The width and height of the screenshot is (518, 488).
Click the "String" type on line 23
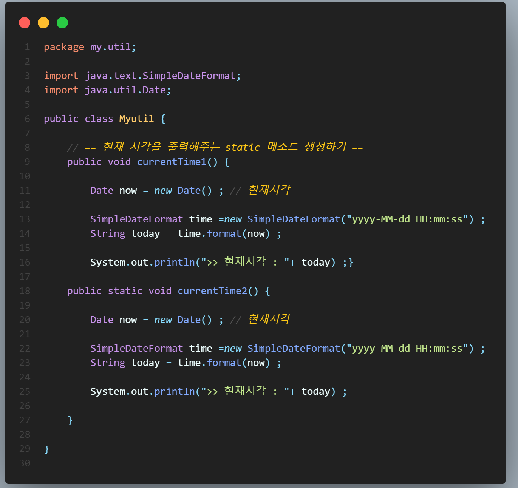(108, 363)
